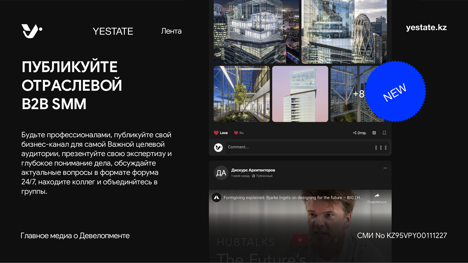Image resolution: width=468 pixels, height=263 pixels.
Task: Open the pink sky tower photo thumbnail
Action: pyautogui.click(x=300, y=94)
